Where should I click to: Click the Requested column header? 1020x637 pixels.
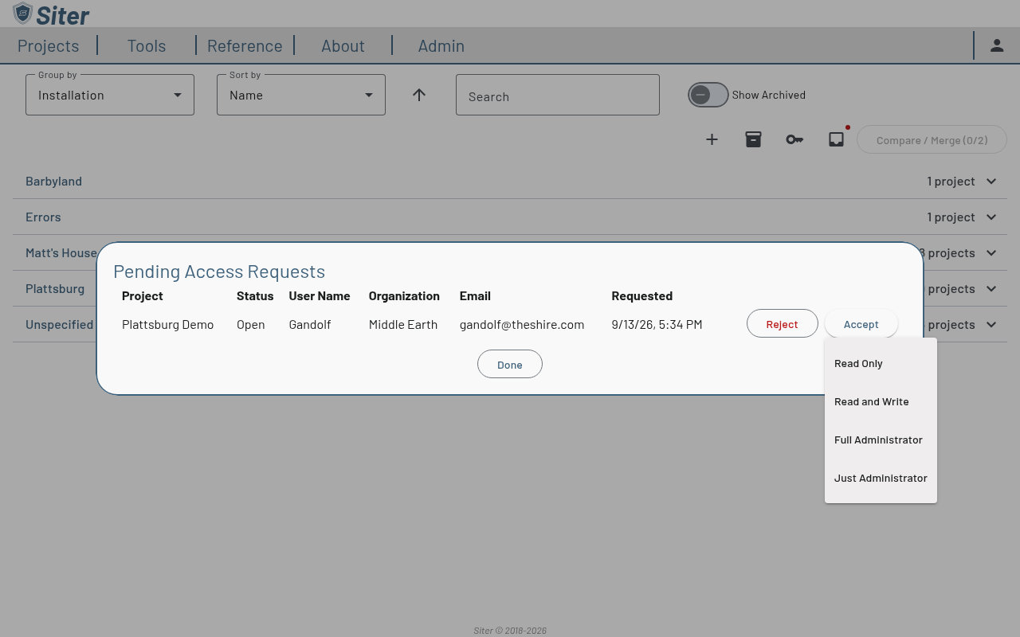coord(642,295)
